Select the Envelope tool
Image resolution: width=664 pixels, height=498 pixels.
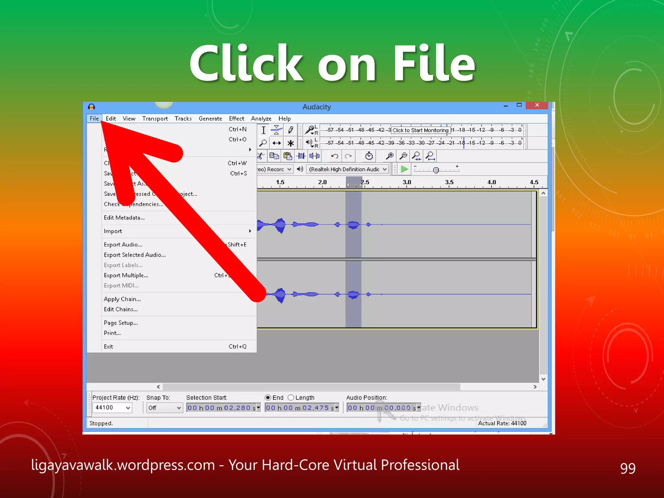276,130
